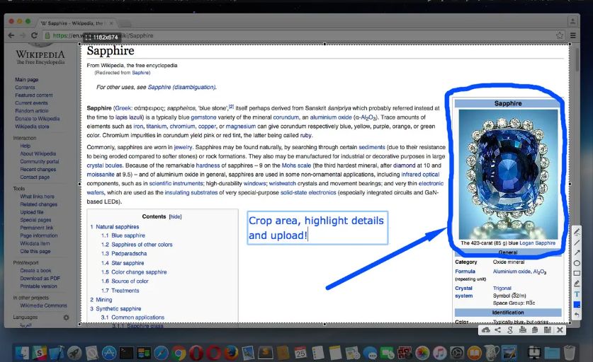This screenshot has width=593, height=362.
Task: Follow the lapis lazuli link
Action: (129, 117)
